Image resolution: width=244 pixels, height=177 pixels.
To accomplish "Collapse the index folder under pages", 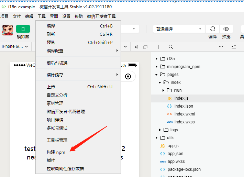I will tap(160, 82).
